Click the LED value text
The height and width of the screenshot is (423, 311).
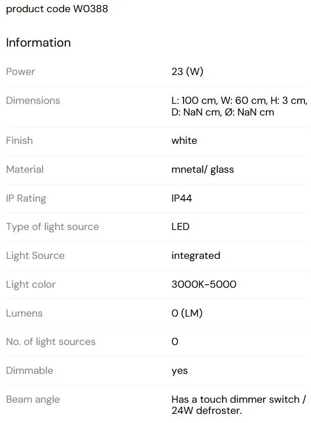181,227
